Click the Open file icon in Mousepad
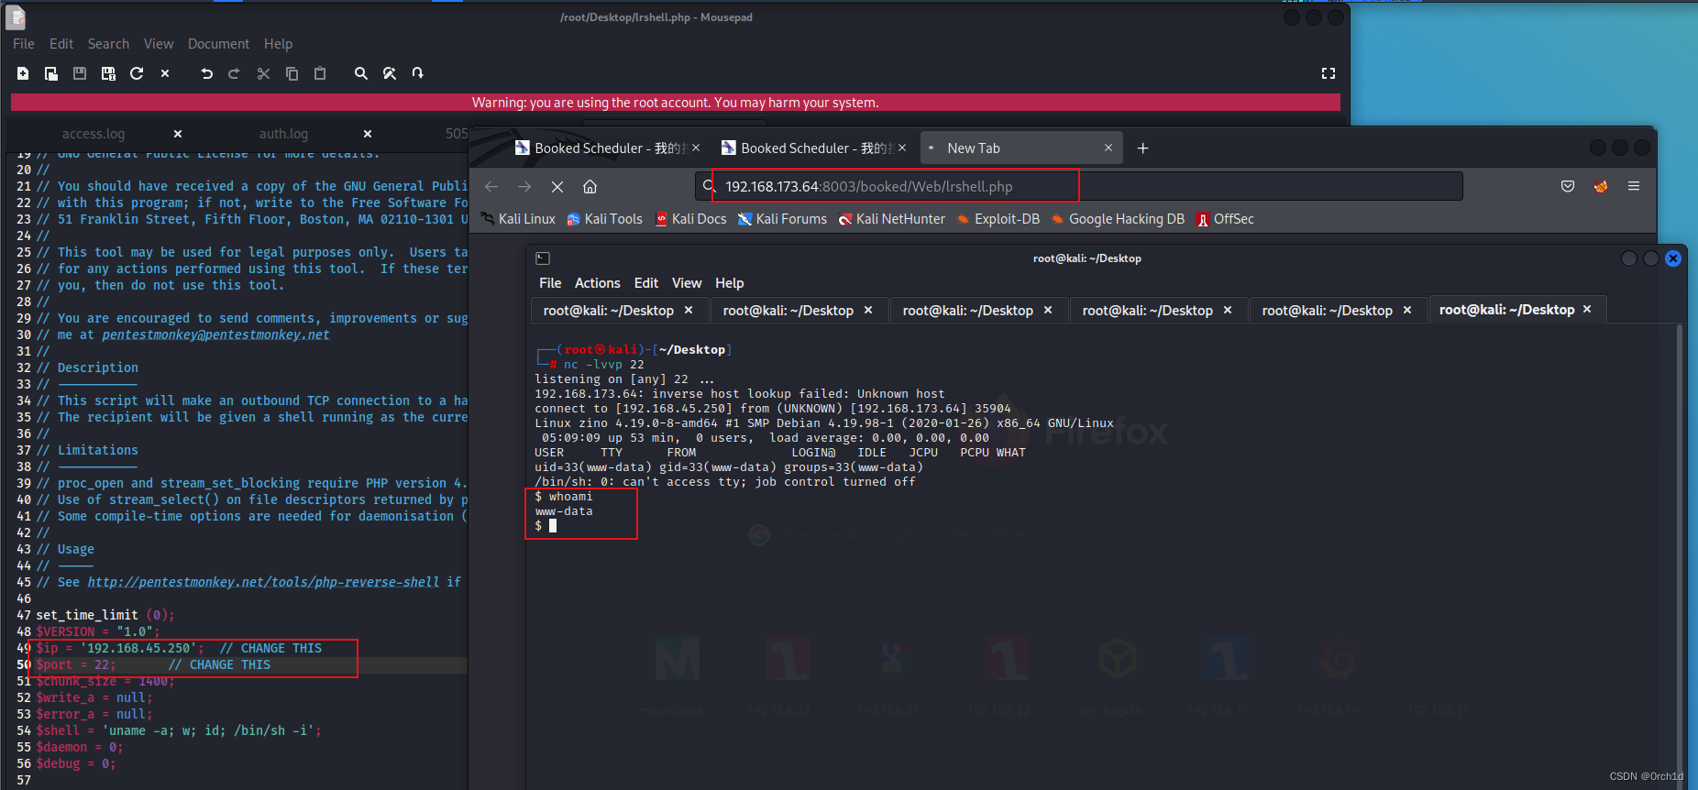This screenshot has height=790, width=1698. (x=51, y=73)
